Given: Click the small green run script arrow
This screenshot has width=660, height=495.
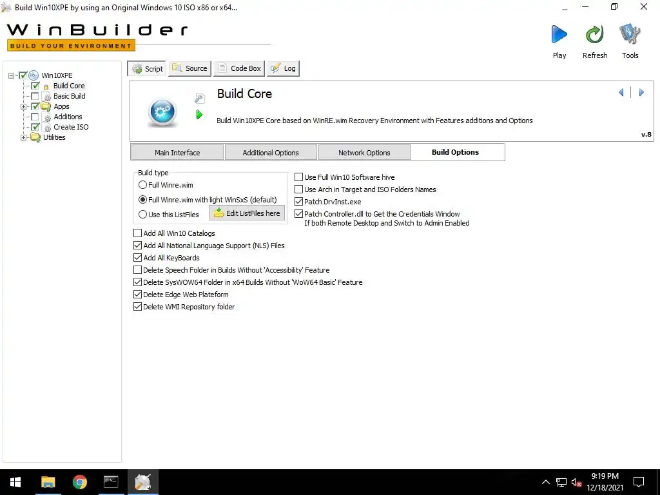Looking at the screenshot, I should (x=200, y=115).
